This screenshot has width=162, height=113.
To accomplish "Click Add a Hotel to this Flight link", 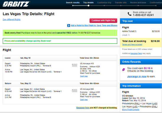I will click(x=94, y=25).
